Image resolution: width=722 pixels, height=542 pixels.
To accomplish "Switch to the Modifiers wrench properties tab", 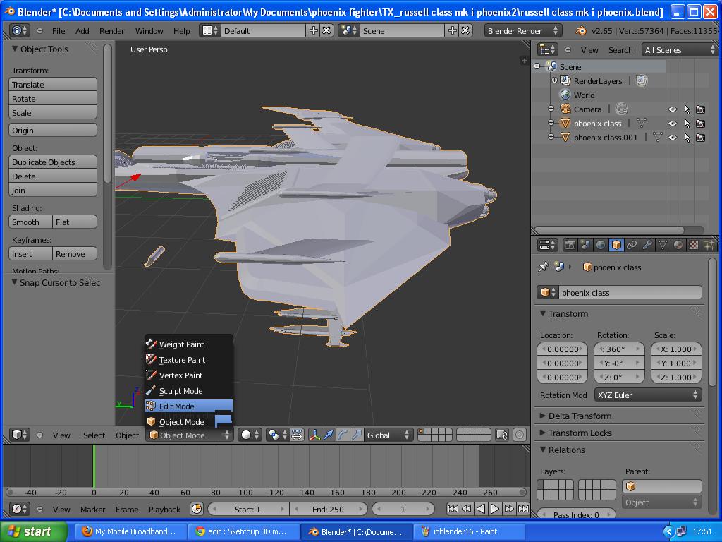I will [x=648, y=245].
